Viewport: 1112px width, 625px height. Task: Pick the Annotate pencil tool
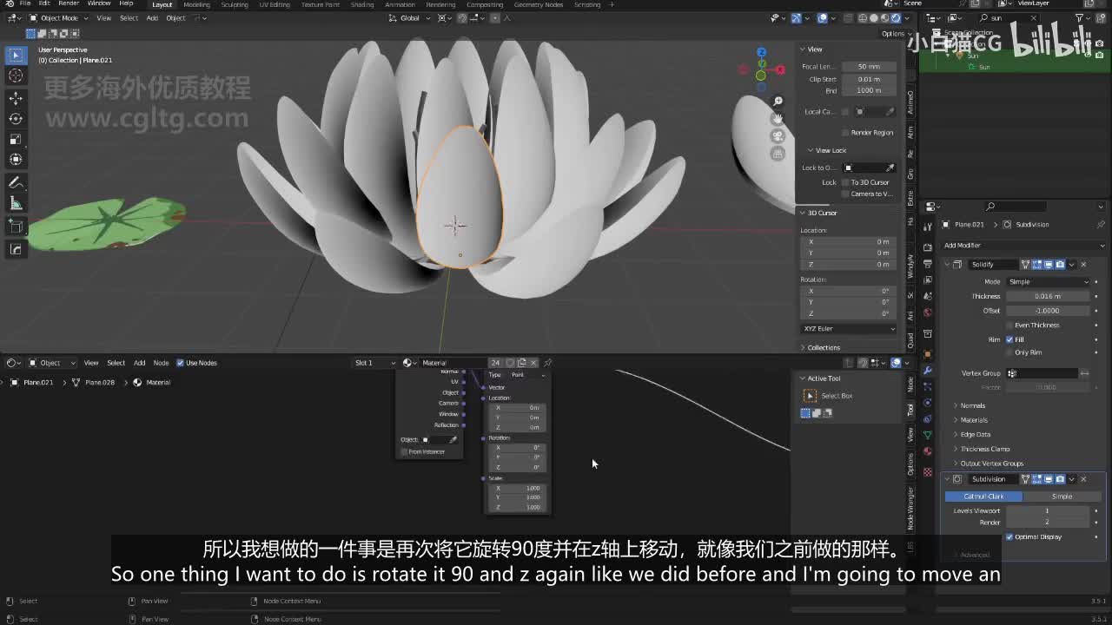pyautogui.click(x=16, y=183)
